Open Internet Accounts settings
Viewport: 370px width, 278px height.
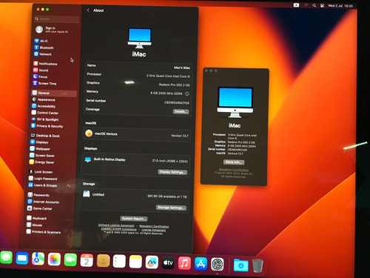pos(43,202)
